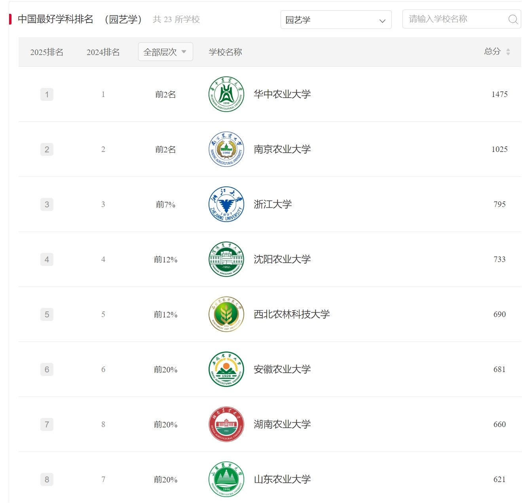The width and height of the screenshot is (522, 503).
Task: Click red Hunan Agricultural University logo
Action: [226, 424]
